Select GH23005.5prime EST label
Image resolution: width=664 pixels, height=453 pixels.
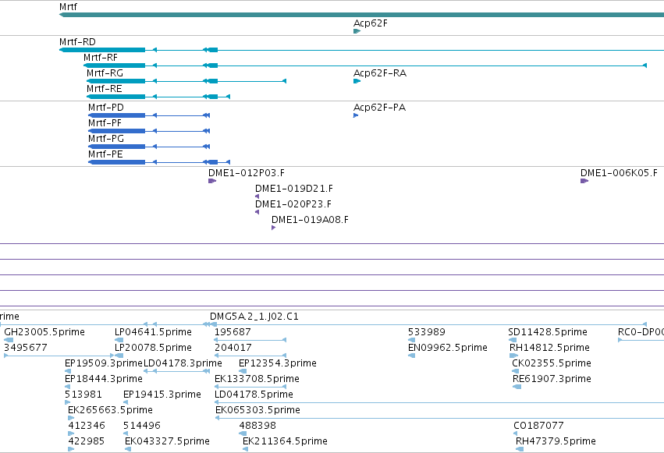click(44, 332)
